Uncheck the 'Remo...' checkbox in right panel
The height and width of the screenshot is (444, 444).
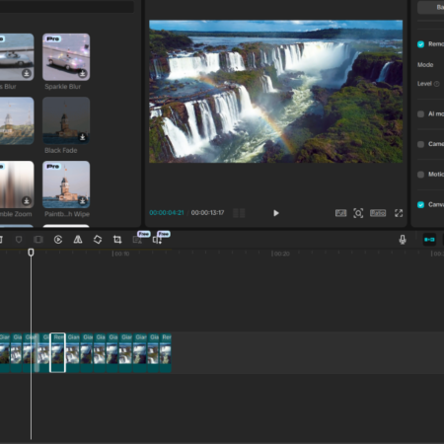point(420,44)
